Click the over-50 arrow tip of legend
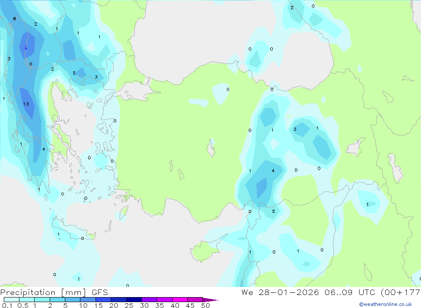The height and width of the screenshot is (308, 421). pyautogui.click(x=210, y=300)
